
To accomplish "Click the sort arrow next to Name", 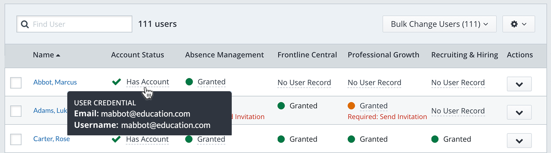I will (x=58, y=55).
